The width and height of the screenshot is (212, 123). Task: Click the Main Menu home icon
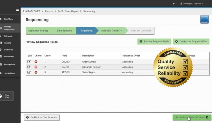pyautogui.click(x=1, y=19)
